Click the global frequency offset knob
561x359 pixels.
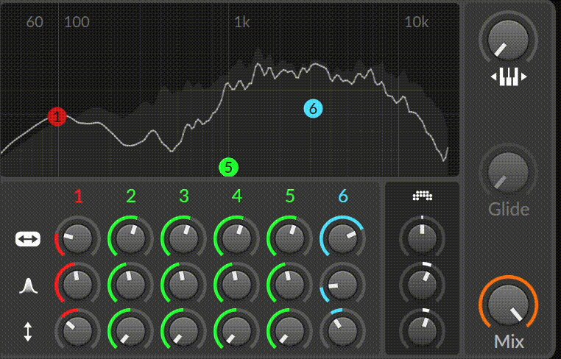click(x=422, y=238)
